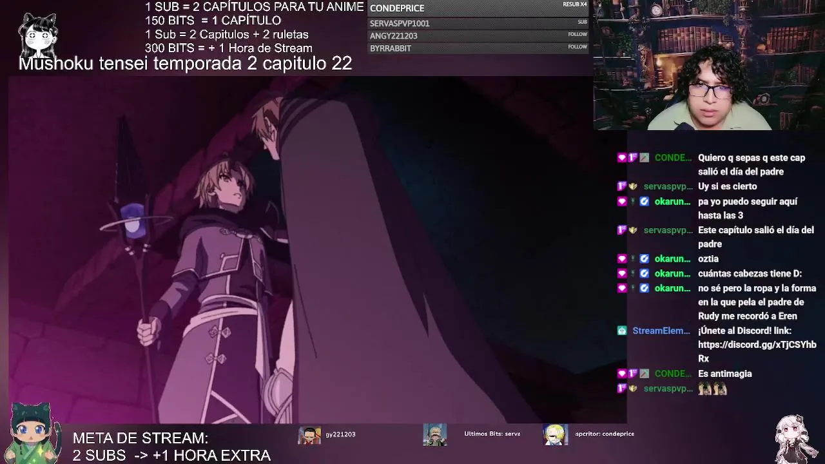This screenshot has width=825, height=464.
Task: Click '2 SUBS -> +1 HORA EXTRA' text
Action: [x=171, y=456]
